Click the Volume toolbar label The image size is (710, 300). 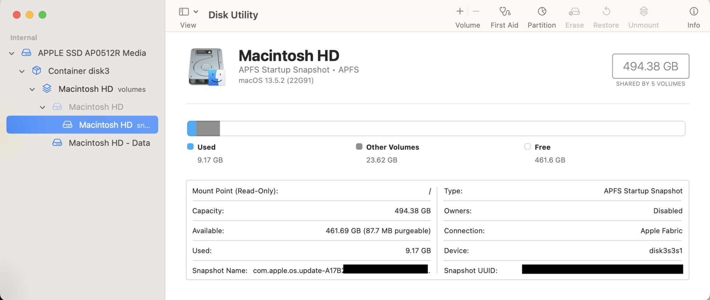tap(468, 25)
